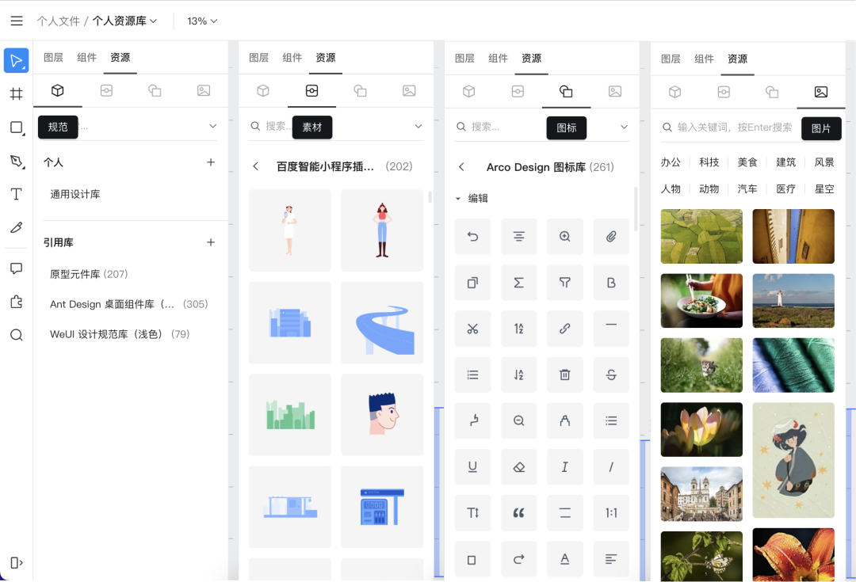Image resolution: width=856 pixels, height=582 pixels.
Task: Filter images by 办公 category
Action: pyautogui.click(x=671, y=162)
